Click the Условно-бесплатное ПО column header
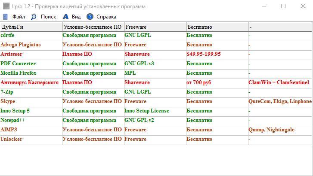Viewport: 313px width, 176px height. tap(93, 27)
